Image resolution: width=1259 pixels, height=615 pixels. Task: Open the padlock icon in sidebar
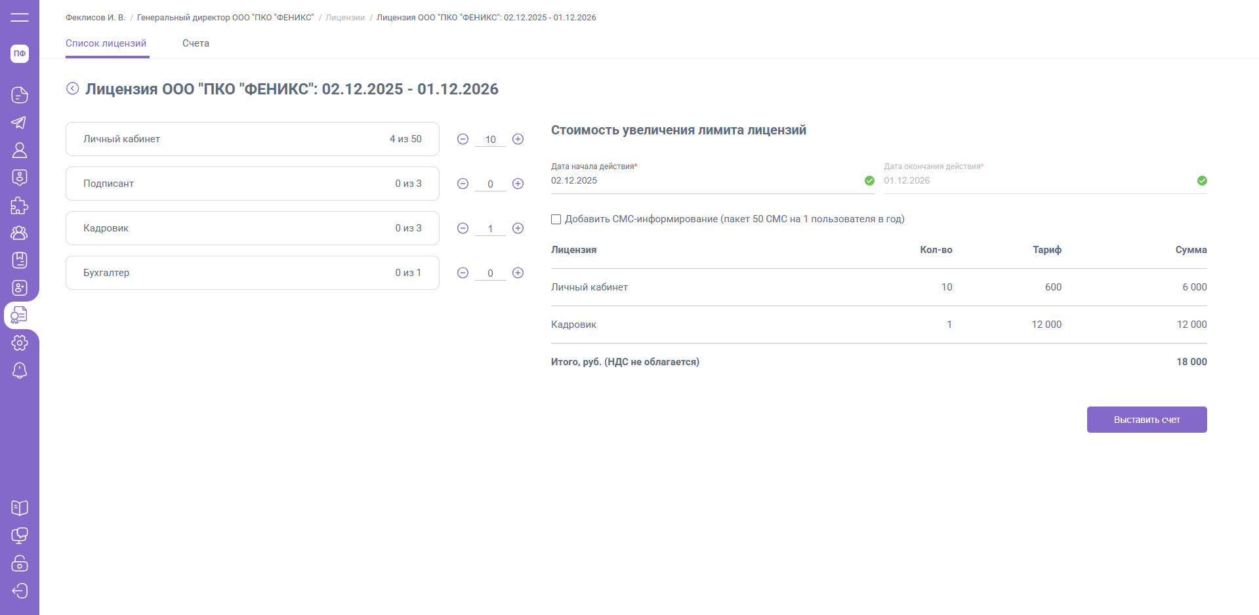[x=20, y=563]
